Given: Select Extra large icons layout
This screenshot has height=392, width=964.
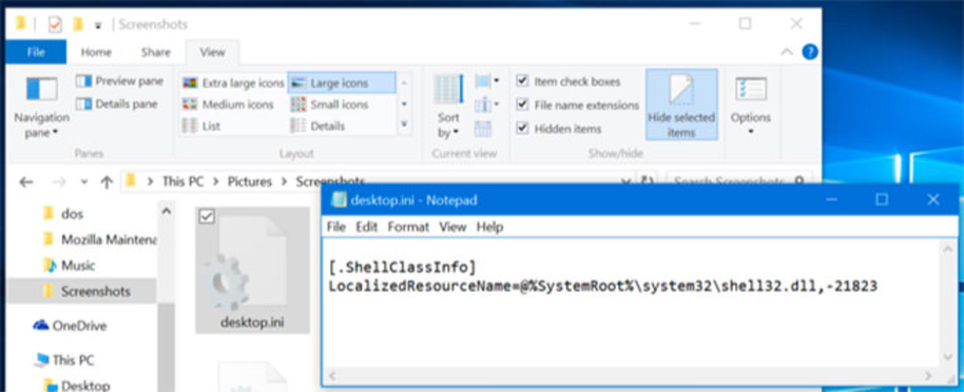Looking at the screenshot, I should coord(234,83).
